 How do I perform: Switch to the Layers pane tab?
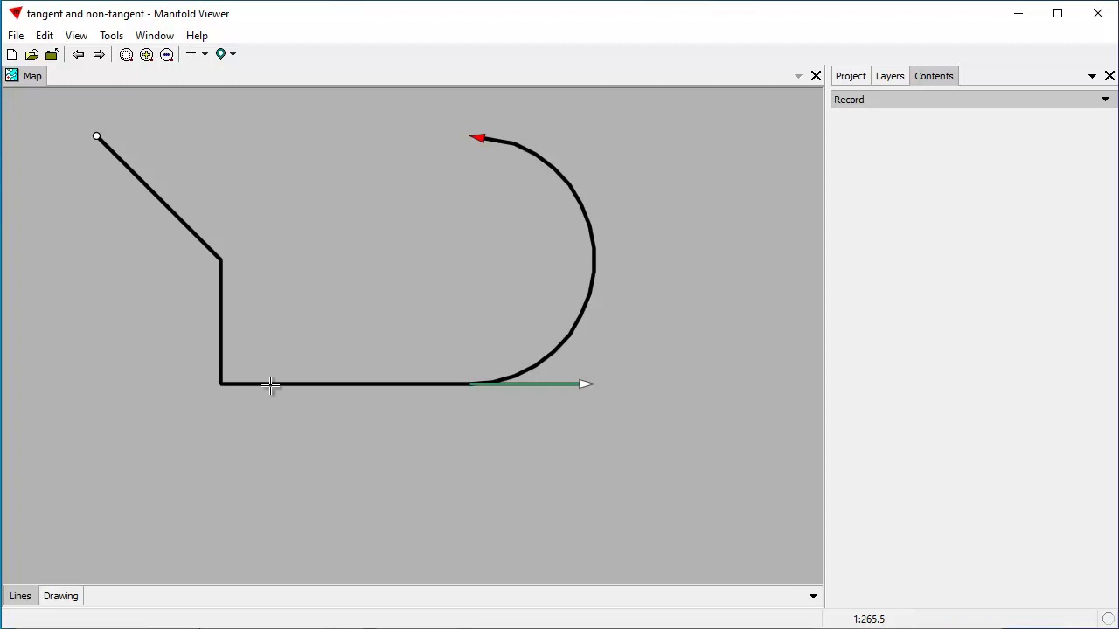click(890, 76)
